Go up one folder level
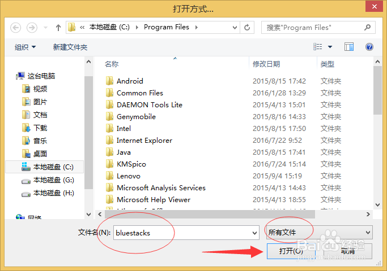The height and width of the screenshot is (271, 387). point(58,28)
